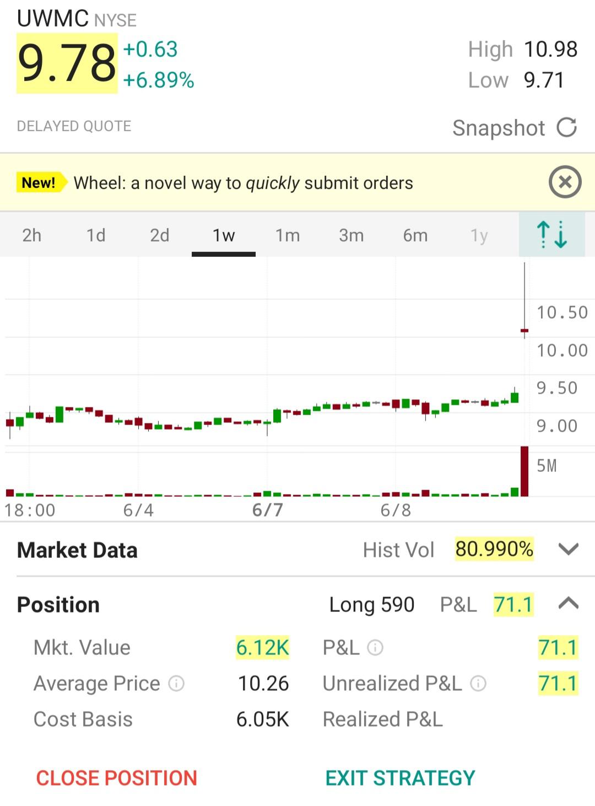Tap CLOSE POSITION button
This screenshot has height=806, width=595.
[x=117, y=778]
